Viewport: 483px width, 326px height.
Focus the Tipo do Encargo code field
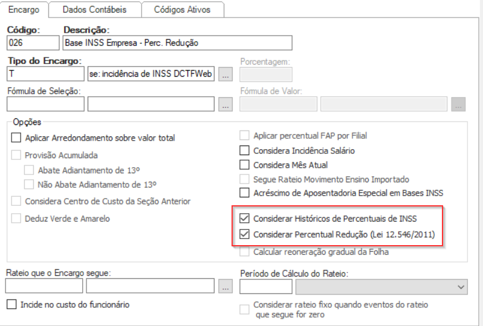point(45,74)
